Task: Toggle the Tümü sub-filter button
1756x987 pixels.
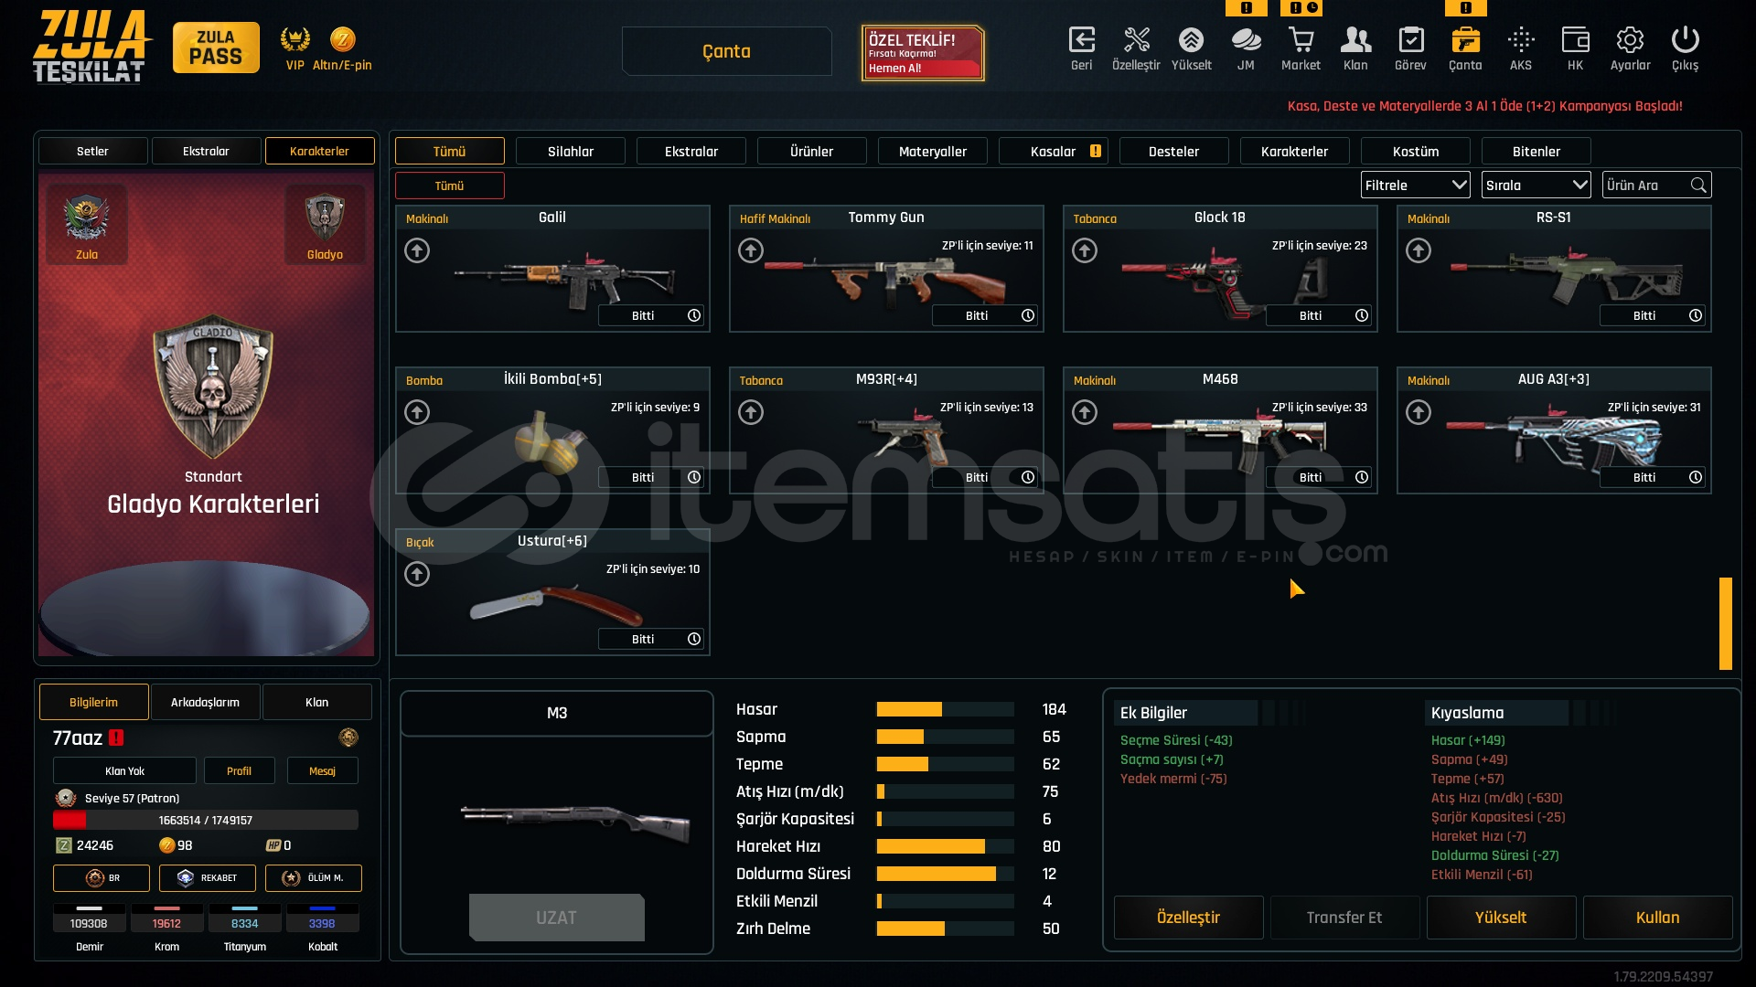Action: point(449,186)
